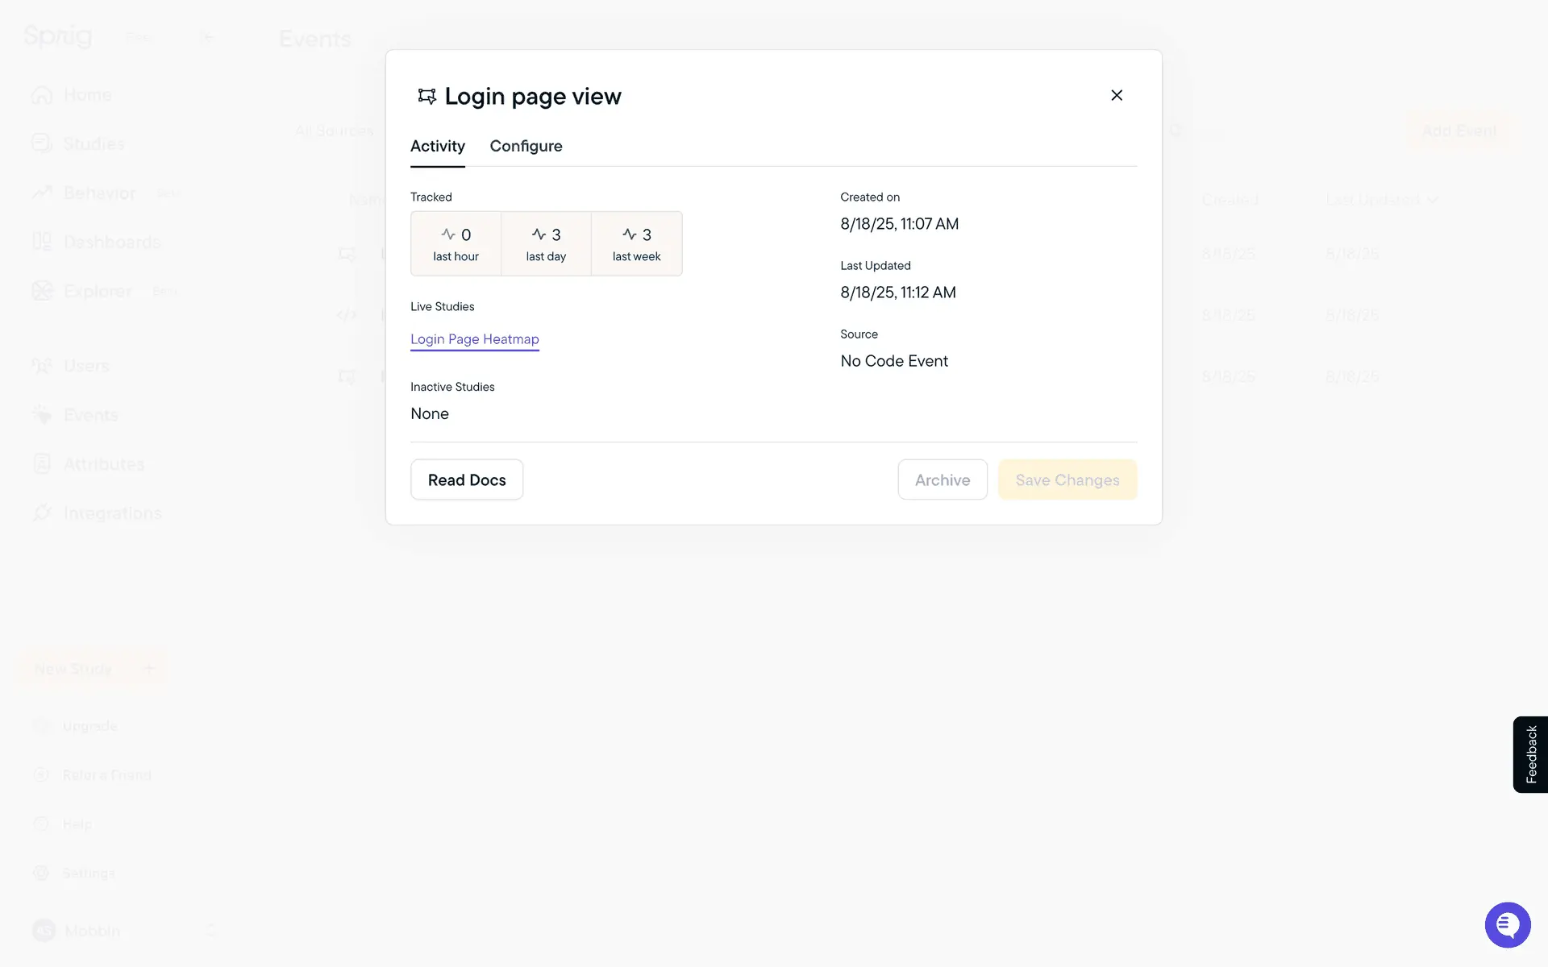
Task: Click the Home icon in sidebar
Action: 42,95
